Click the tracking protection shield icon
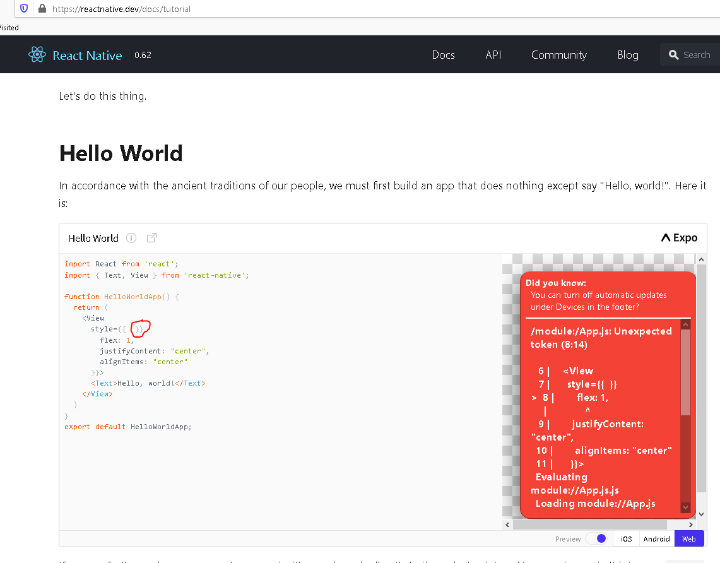The height and width of the screenshot is (563, 720). (x=24, y=8)
